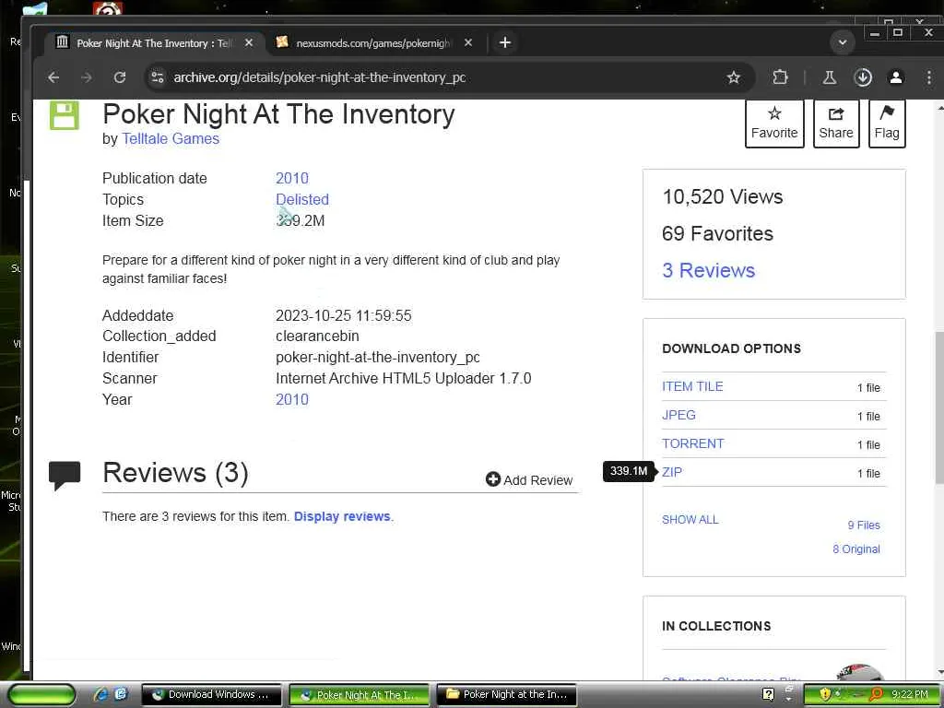
Task: Download the JPEG file
Action: coord(678,415)
